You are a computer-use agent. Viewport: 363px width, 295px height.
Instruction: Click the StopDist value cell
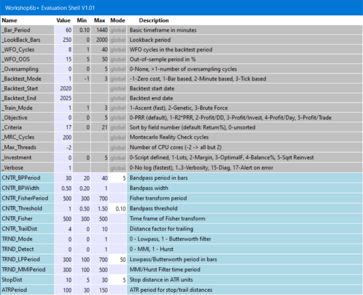[64, 278]
